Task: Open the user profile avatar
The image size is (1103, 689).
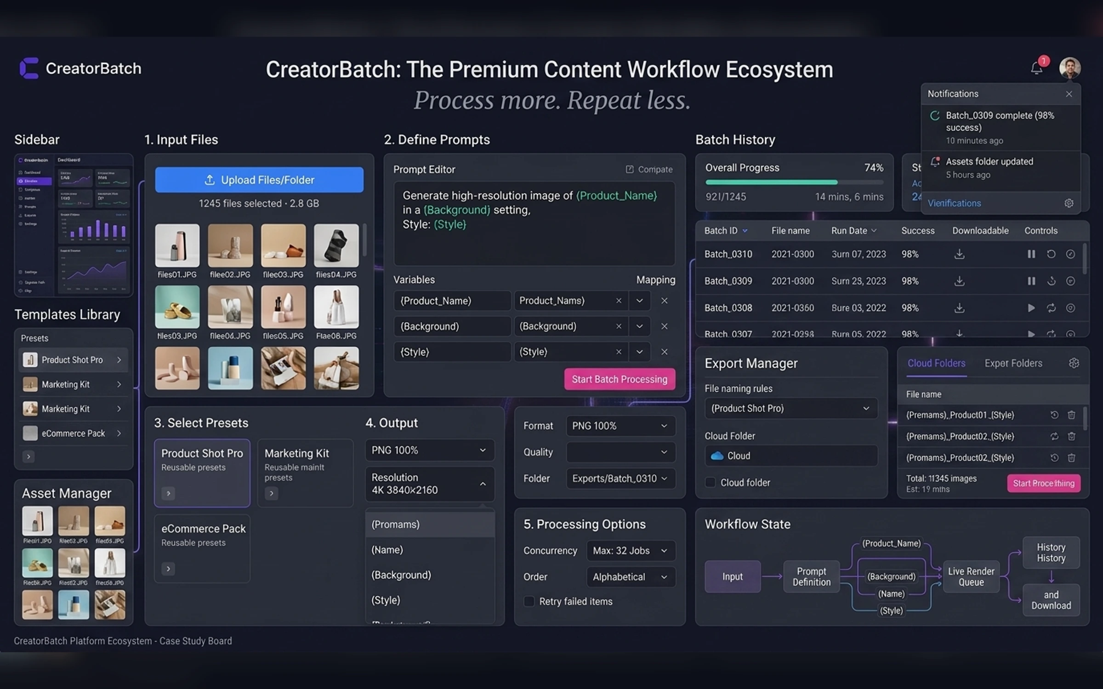Action: click(x=1069, y=68)
